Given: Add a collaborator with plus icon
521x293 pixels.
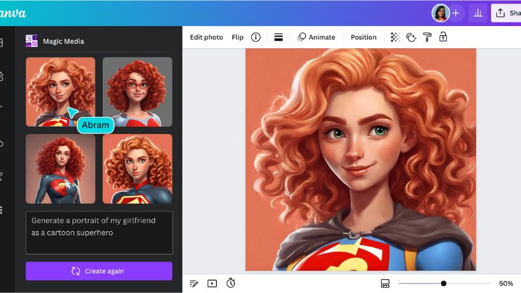Looking at the screenshot, I should (x=456, y=13).
